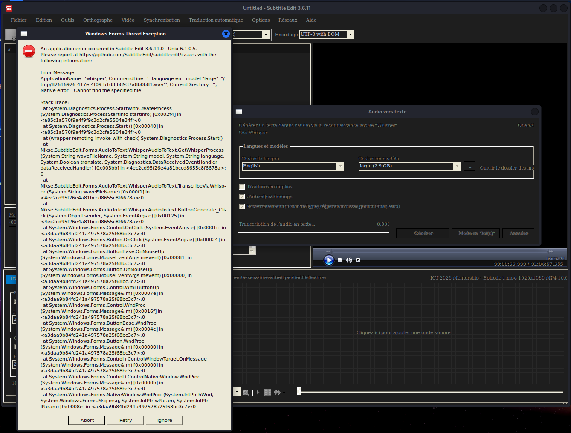Click the Stop icon in the video player
Image resolution: width=571 pixels, height=433 pixels.
pyautogui.click(x=339, y=260)
